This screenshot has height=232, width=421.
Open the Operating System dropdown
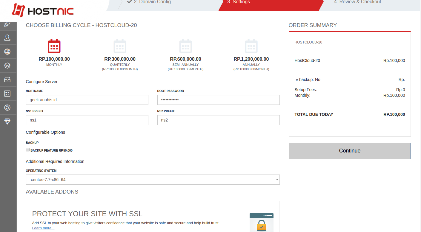153,180
